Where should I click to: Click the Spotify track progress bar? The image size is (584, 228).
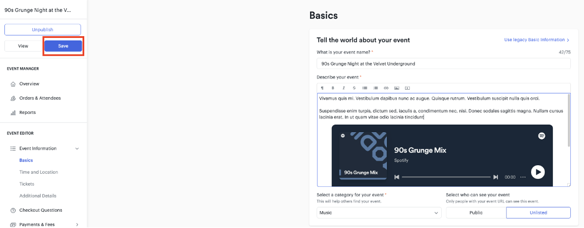(x=446, y=177)
